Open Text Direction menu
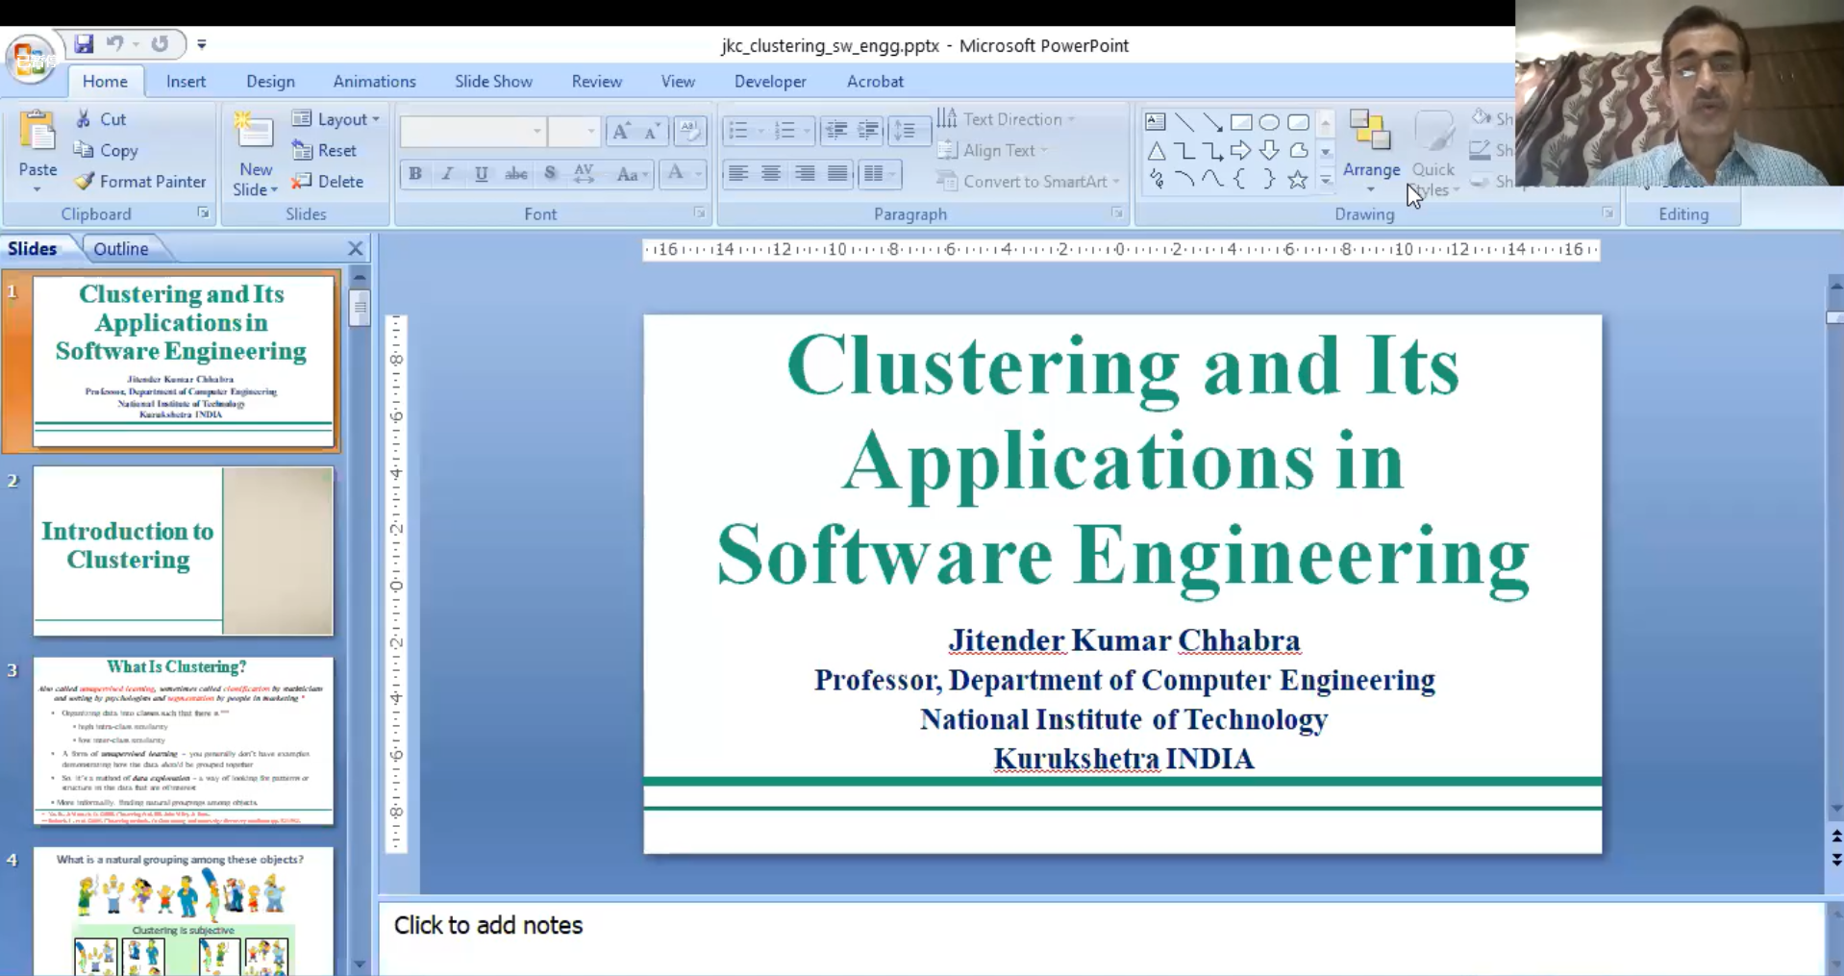 pyautogui.click(x=1006, y=119)
